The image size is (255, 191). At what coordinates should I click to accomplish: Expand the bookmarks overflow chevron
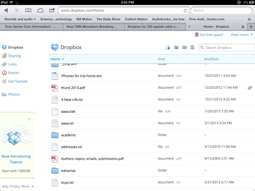pyautogui.click(x=249, y=19)
